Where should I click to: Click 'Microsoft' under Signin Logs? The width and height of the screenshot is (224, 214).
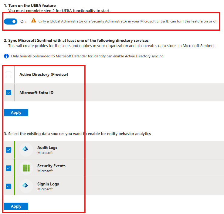[x=45, y=189]
